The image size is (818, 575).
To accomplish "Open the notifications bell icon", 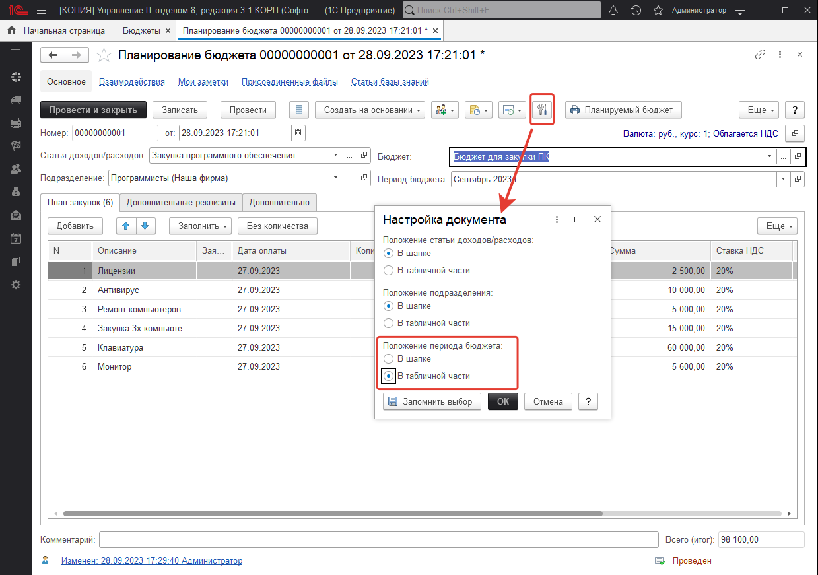I will 613,11.
